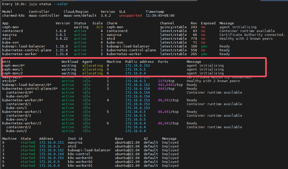This screenshot has height=169, width=288.
Task: Click ports '443,6443/tcp' in the load balancer row
Action: 170,85
